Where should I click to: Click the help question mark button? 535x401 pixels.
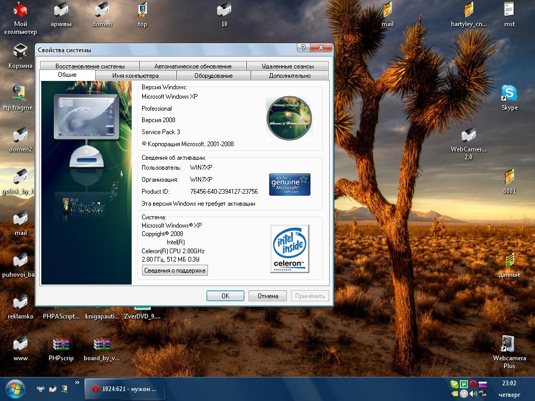(304, 48)
